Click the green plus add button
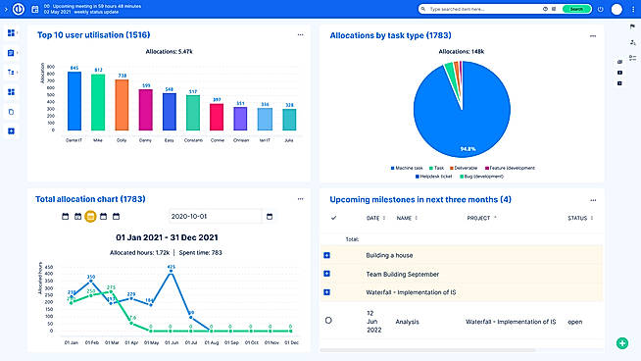The image size is (641, 361). pyautogui.click(x=622, y=343)
